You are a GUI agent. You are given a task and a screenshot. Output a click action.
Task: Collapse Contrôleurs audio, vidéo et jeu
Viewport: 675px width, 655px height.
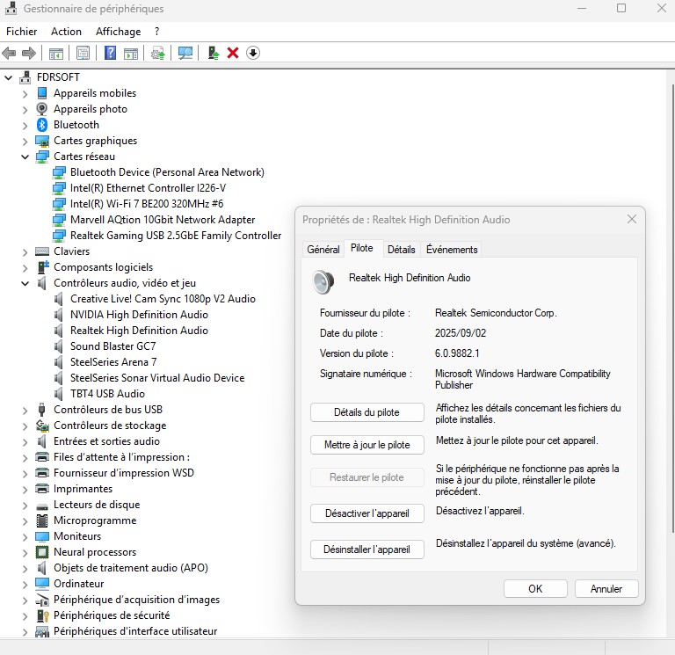point(25,283)
